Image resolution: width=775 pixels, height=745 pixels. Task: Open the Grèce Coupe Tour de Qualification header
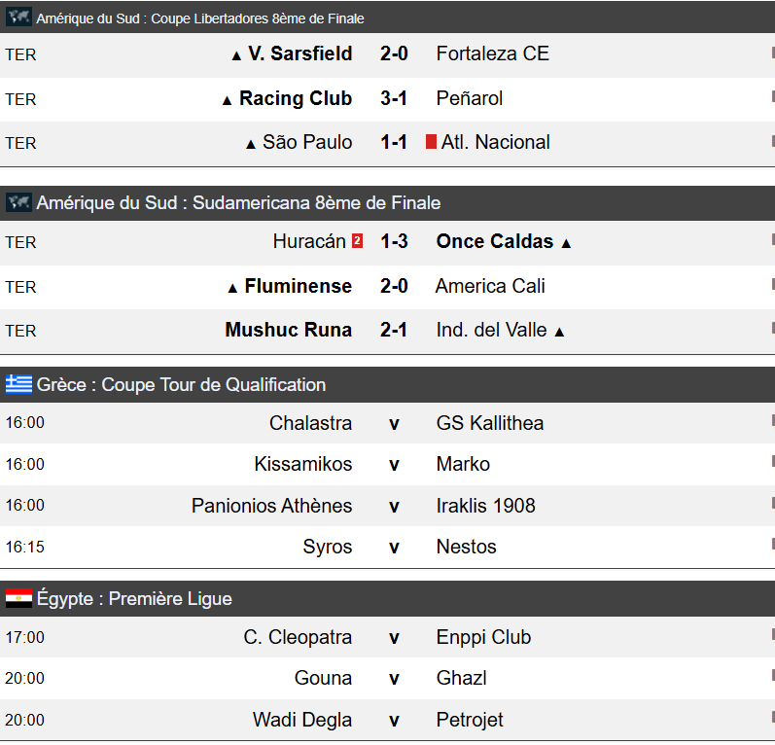pos(181,384)
